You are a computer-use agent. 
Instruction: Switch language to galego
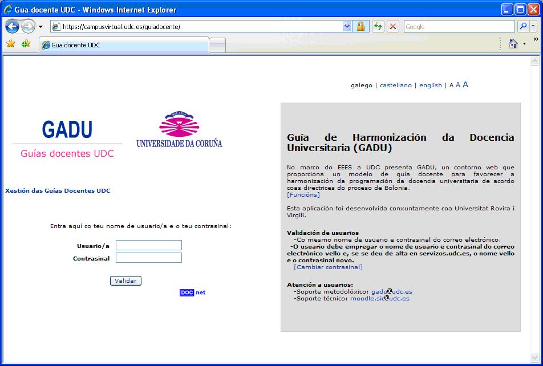362,85
